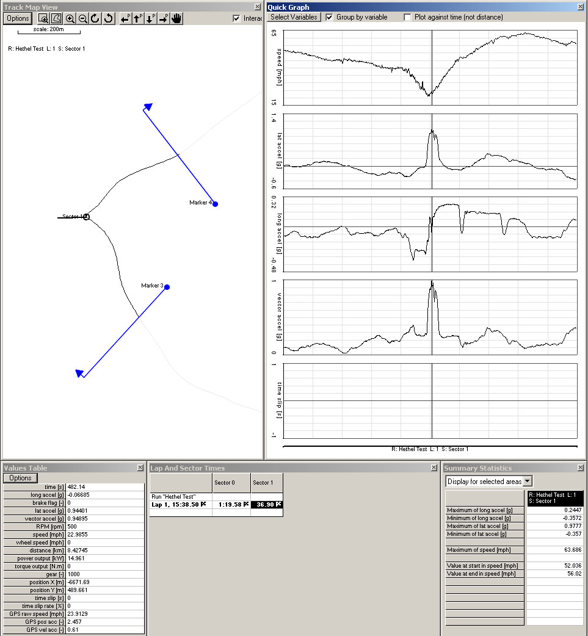
Task: Click the Value at end in speed 56.02
Action: pyautogui.click(x=554, y=574)
